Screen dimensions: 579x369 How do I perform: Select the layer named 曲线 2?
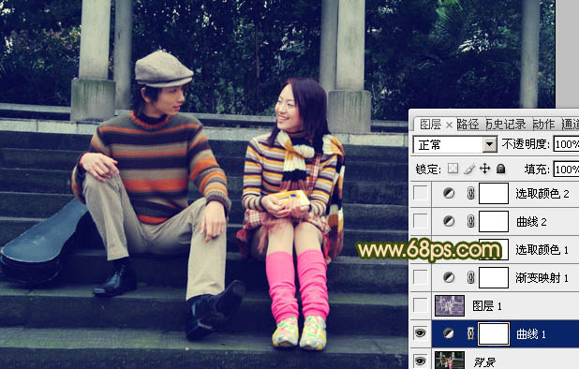pyautogui.click(x=531, y=222)
